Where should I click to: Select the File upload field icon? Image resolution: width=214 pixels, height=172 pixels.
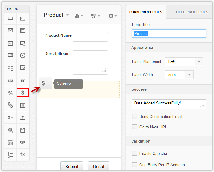pyautogui.click(x=23, y=117)
